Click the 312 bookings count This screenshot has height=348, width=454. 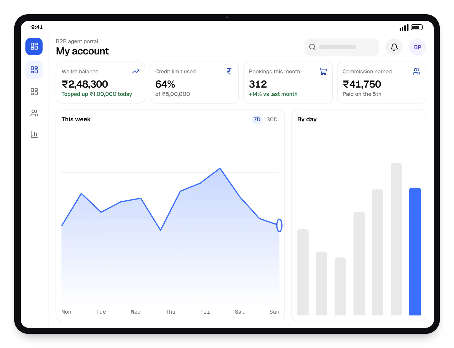coord(258,84)
